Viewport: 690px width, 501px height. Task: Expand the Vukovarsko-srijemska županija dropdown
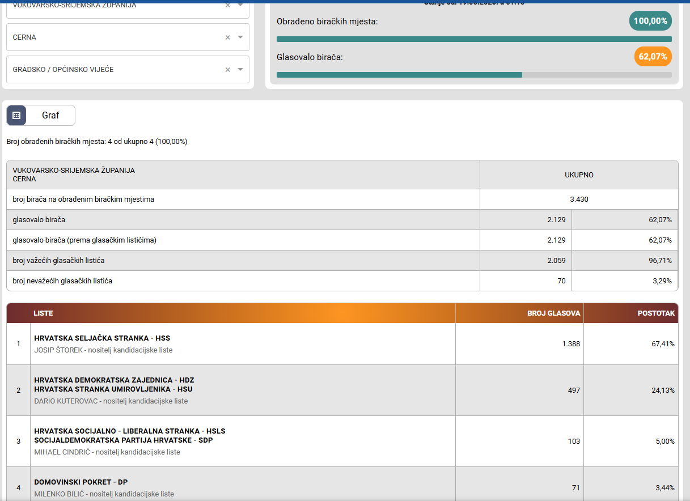(240, 5)
